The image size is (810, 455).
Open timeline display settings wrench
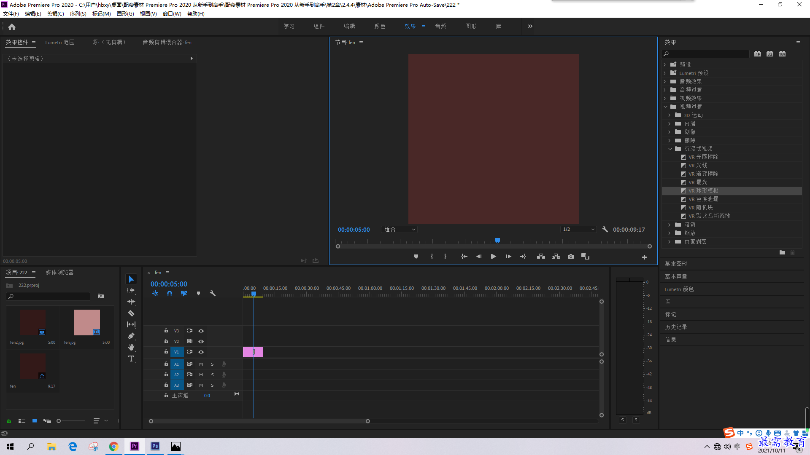click(x=213, y=293)
